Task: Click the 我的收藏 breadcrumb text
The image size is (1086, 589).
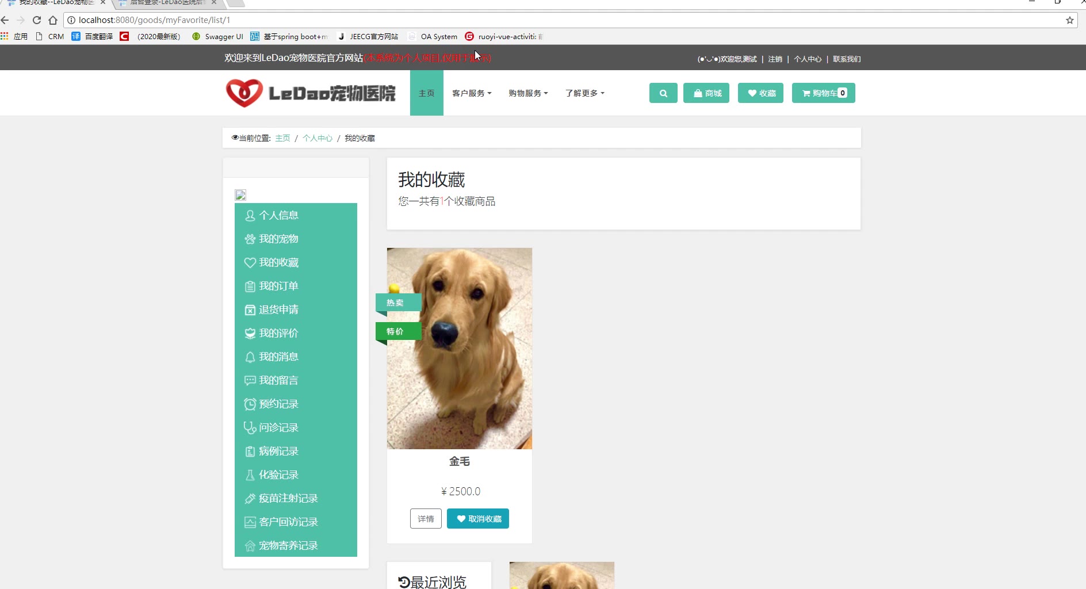Action: tap(360, 138)
